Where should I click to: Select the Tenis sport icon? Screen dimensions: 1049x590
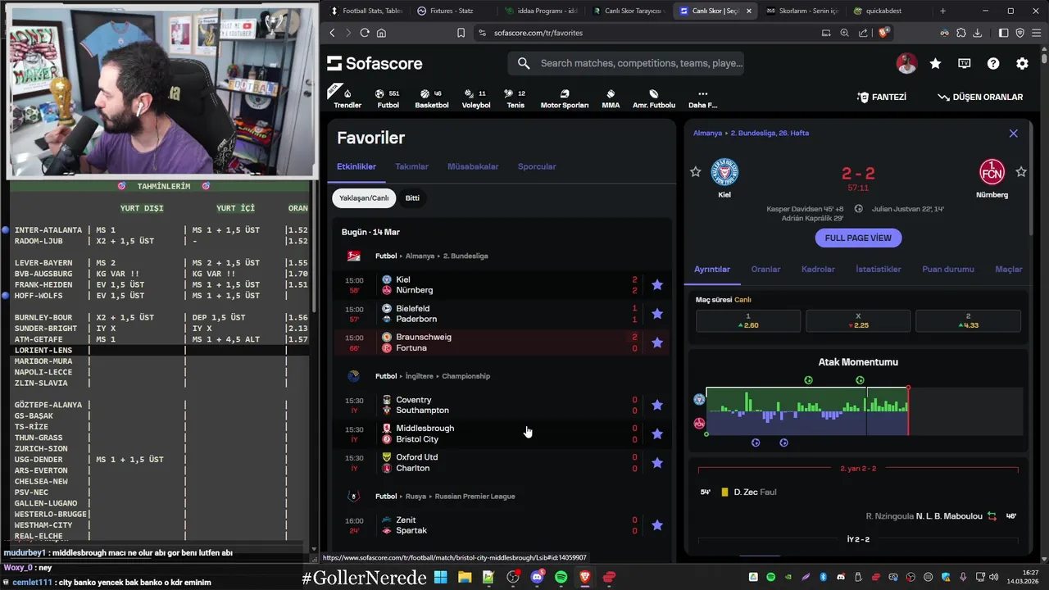pos(515,98)
